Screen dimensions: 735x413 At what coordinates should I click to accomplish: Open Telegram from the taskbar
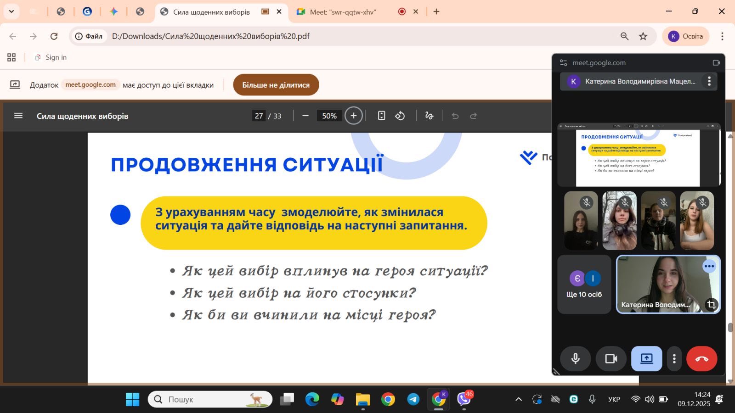(x=413, y=399)
